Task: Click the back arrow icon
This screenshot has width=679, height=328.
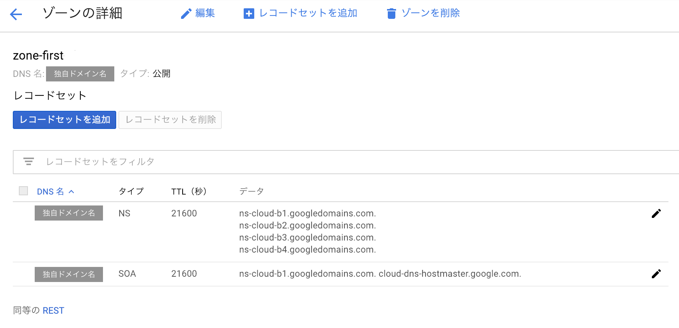Action: tap(16, 14)
